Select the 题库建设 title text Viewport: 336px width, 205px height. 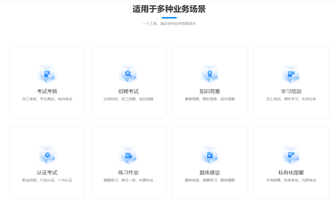point(210,173)
